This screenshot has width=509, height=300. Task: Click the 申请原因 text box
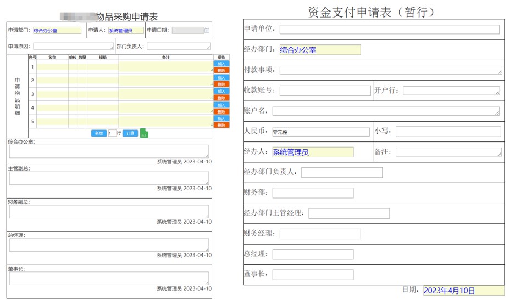pyautogui.click(x=73, y=46)
